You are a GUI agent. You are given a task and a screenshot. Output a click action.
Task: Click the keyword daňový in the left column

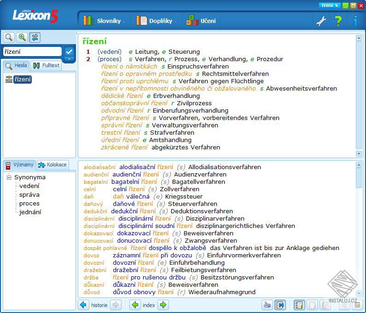(x=93, y=204)
